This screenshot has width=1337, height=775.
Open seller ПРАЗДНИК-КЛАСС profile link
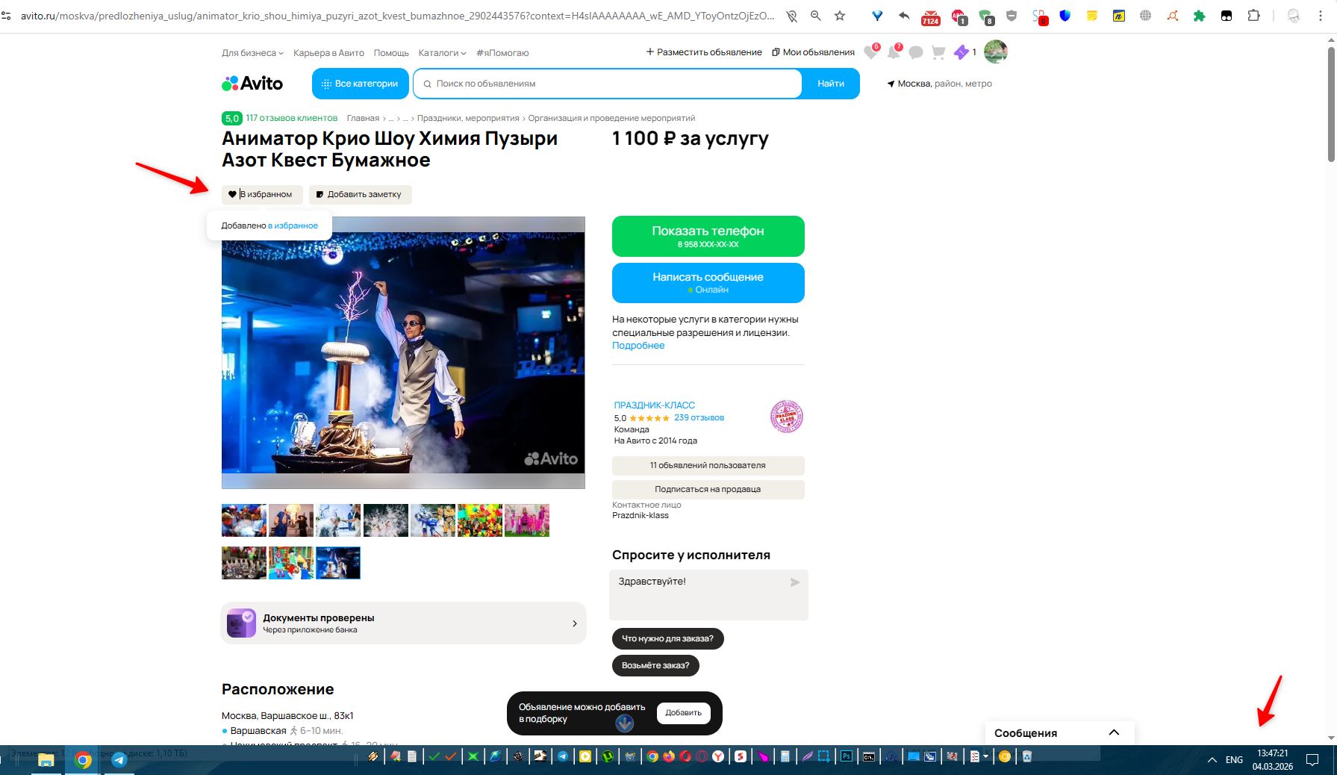tap(655, 405)
